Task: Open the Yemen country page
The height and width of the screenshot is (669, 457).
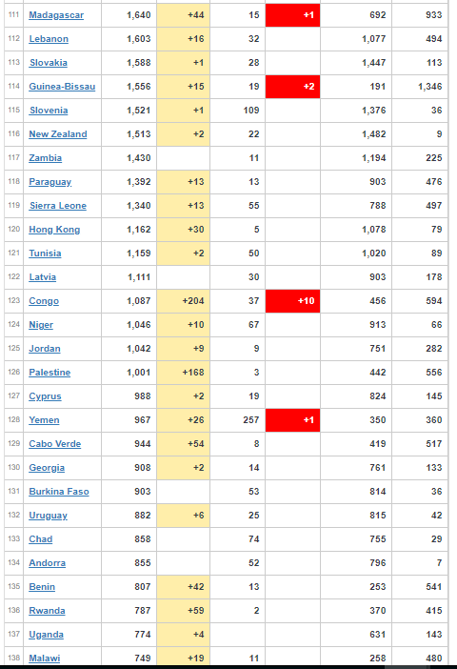Action: [x=44, y=420]
